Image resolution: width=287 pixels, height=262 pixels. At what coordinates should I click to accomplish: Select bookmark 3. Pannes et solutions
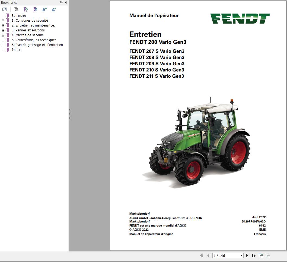pyautogui.click(x=28, y=30)
